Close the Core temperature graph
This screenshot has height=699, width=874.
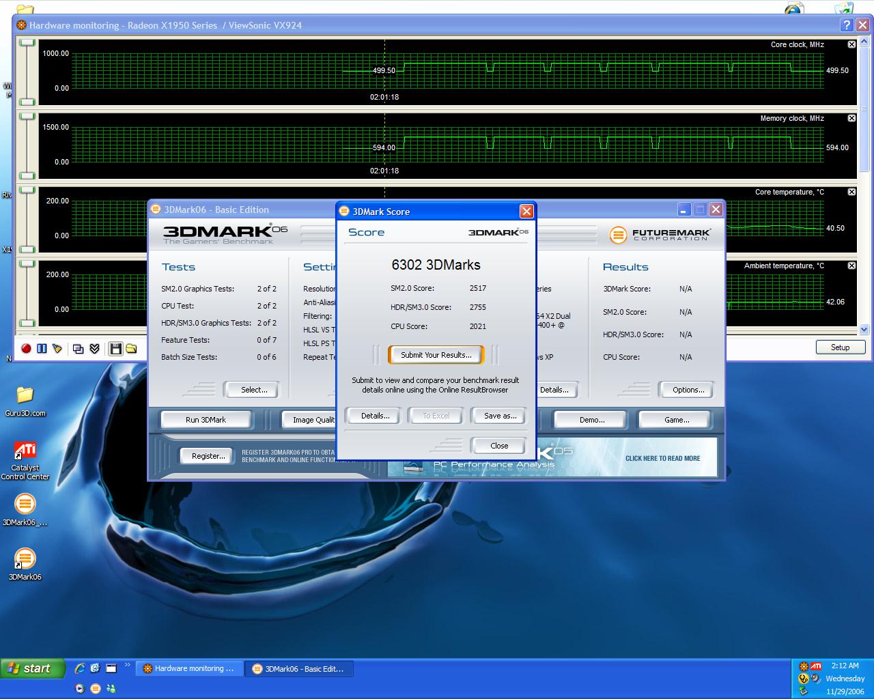click(x=851, y=192)
